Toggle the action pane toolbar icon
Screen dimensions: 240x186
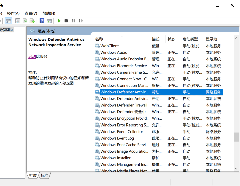click(x=49, y=21)
